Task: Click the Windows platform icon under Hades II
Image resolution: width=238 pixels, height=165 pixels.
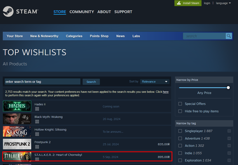Action: pyautogui.click(x=37, y=109)
